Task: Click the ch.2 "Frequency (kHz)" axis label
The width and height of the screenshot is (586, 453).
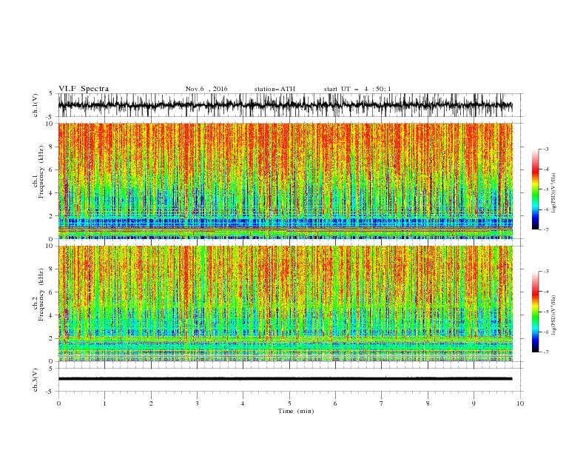Action: [x=41, y=295]
